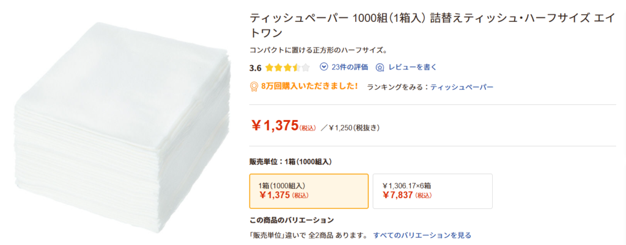The width and height of the screenshot is (626, 245).
Task: Click the ¥1,250(税抜き) price text
Action: tap(355, 128)
